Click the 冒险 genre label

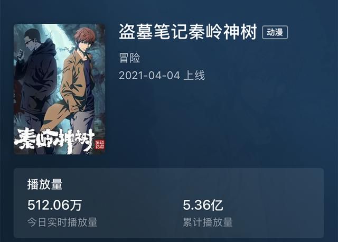[x=129, y=58]
